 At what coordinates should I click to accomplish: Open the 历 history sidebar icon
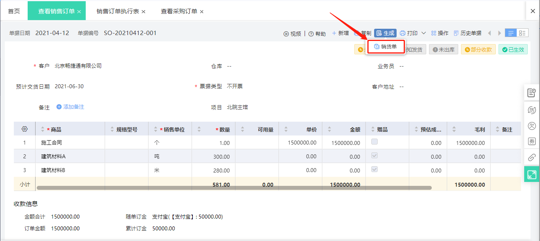point(532,110)
